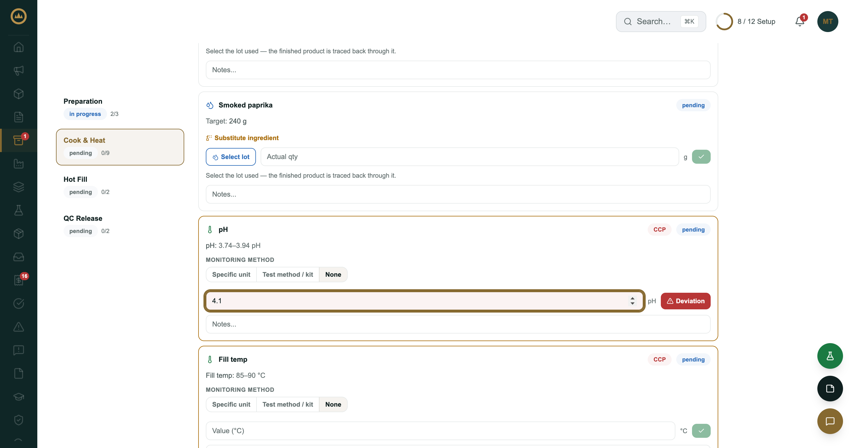Open the chat floating button
The height and width of the screenshot is (448, 857).
(830, 421)
